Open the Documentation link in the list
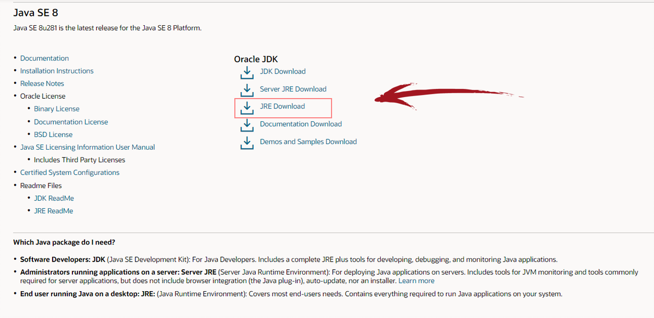The height and width of the screenshot is (318, 654). tap(44, 58)
